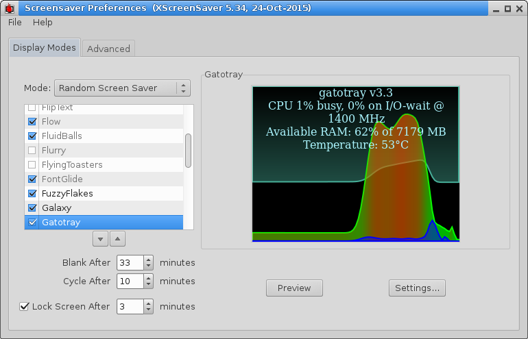
Task: Select the Galaxy list entry
Action: (x=104, y=208)
